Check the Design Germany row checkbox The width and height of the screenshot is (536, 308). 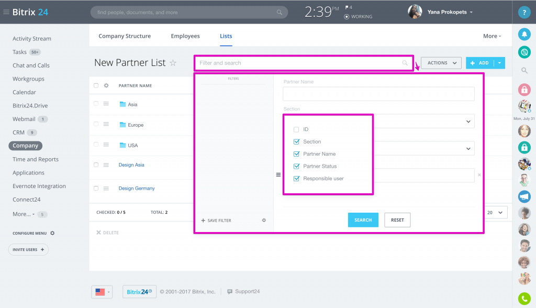pos(96,188)
